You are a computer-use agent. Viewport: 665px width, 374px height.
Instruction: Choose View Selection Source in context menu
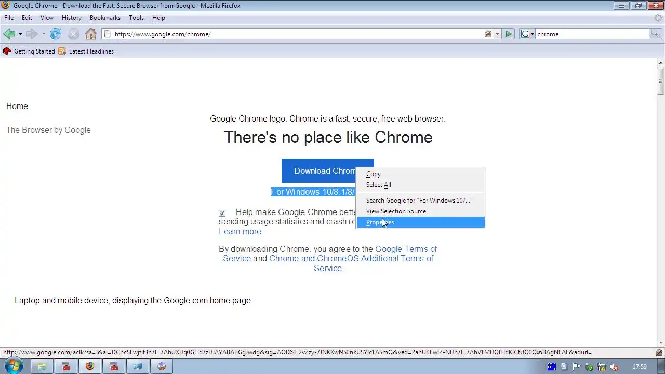(421, 211)
